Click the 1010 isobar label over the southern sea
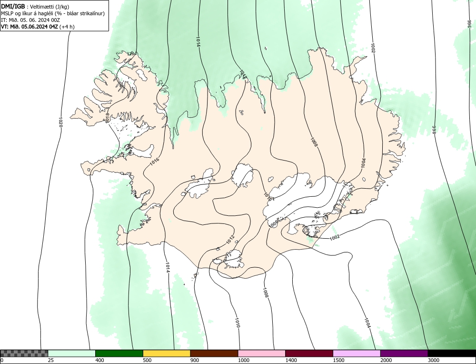Screen dimensions: 476x364 pos(238,323)
